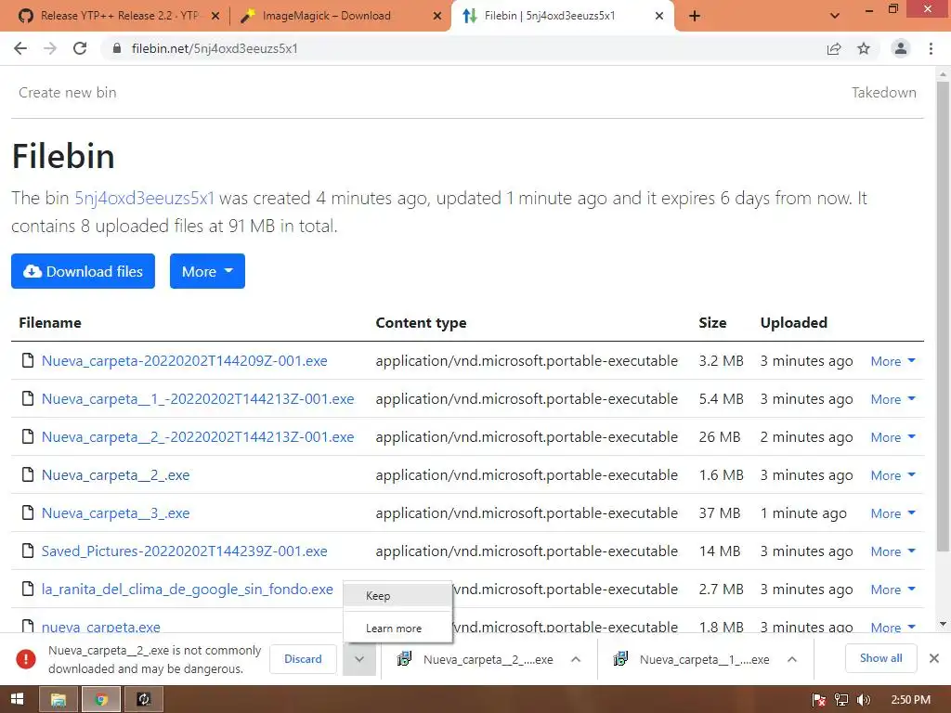Image resolution: width=951 pixels, height=713 pixels.
Task: Close the downloads bar
Action: pos(934,658)
